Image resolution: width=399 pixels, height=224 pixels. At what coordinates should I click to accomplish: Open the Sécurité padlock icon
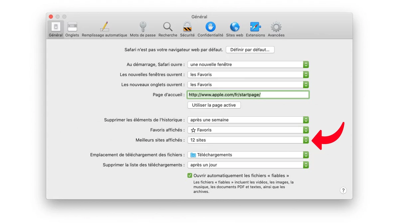(x=187, y=27)
